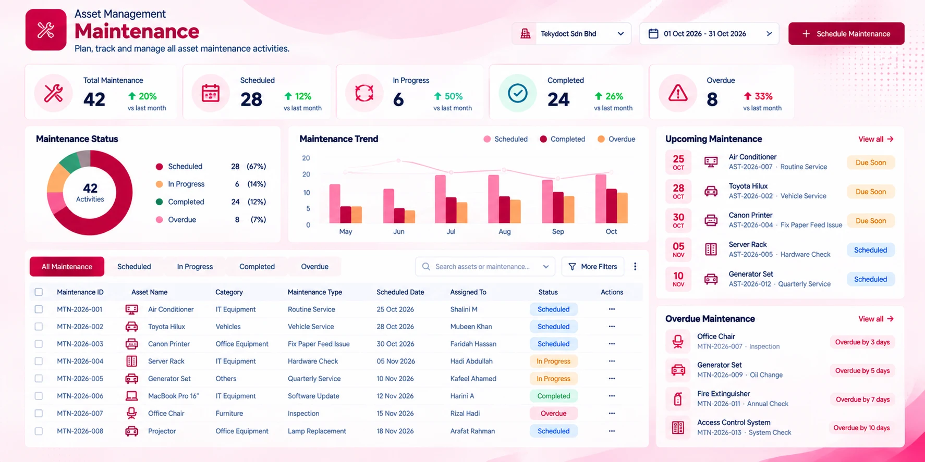
Task: Click the Server Rack icon in Upcoming Maintenance
Action: click(x=711, y=249)
